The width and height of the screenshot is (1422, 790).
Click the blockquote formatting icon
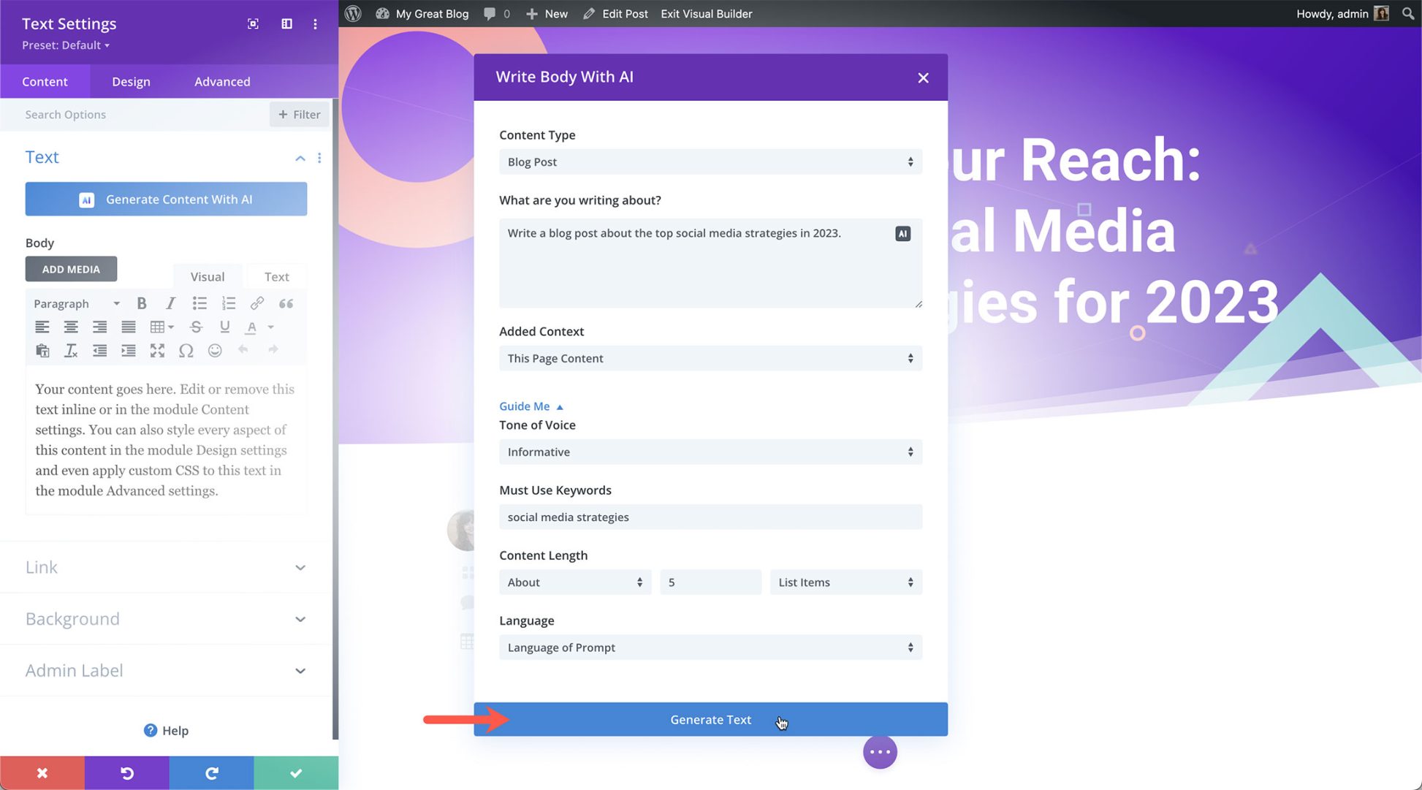285,303
